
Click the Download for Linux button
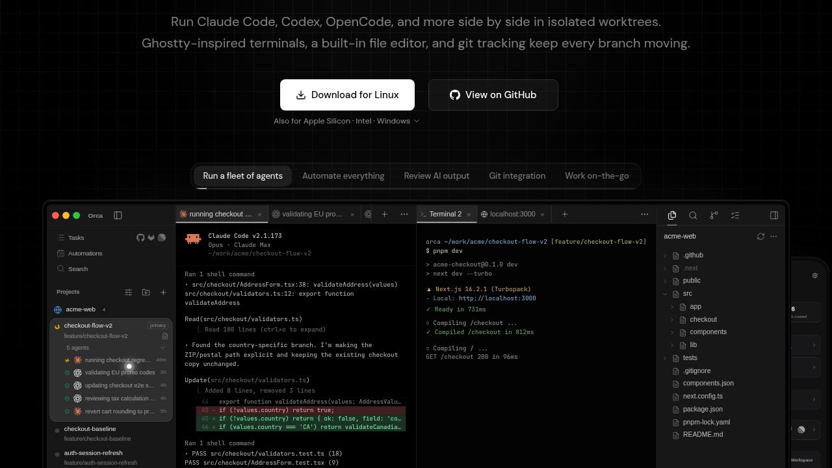click(x=347, y=95)
